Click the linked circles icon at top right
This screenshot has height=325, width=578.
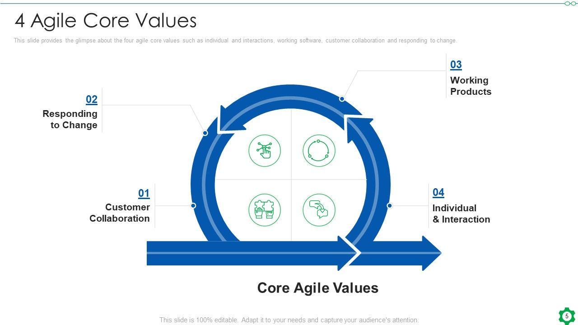(x=570, y=4)
